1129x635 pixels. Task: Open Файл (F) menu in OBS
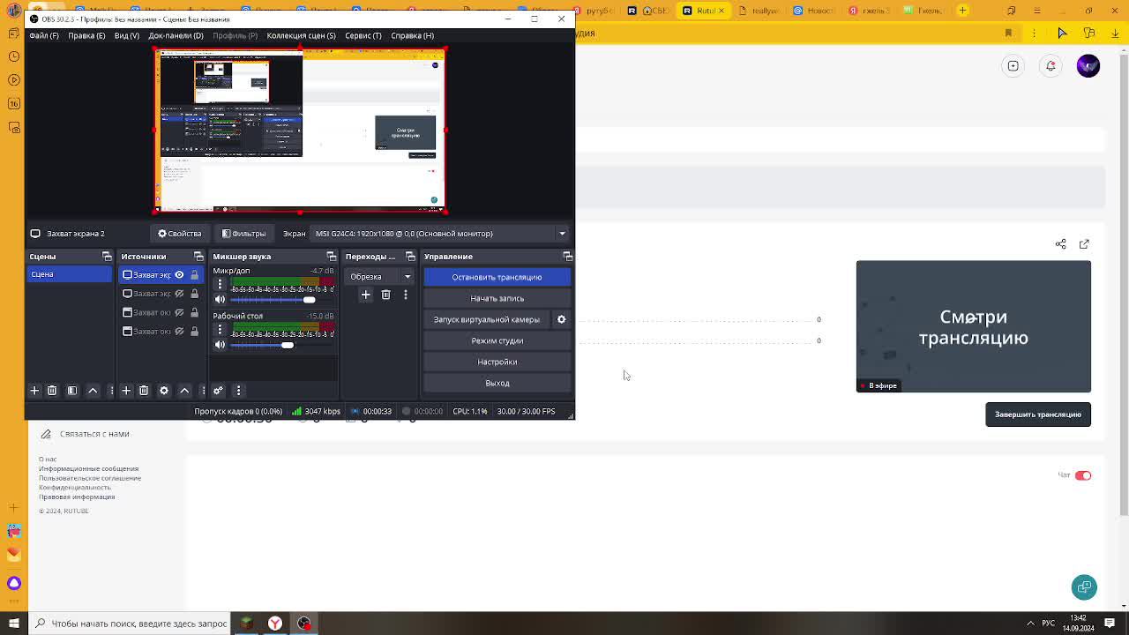click(x=44, y=36)
